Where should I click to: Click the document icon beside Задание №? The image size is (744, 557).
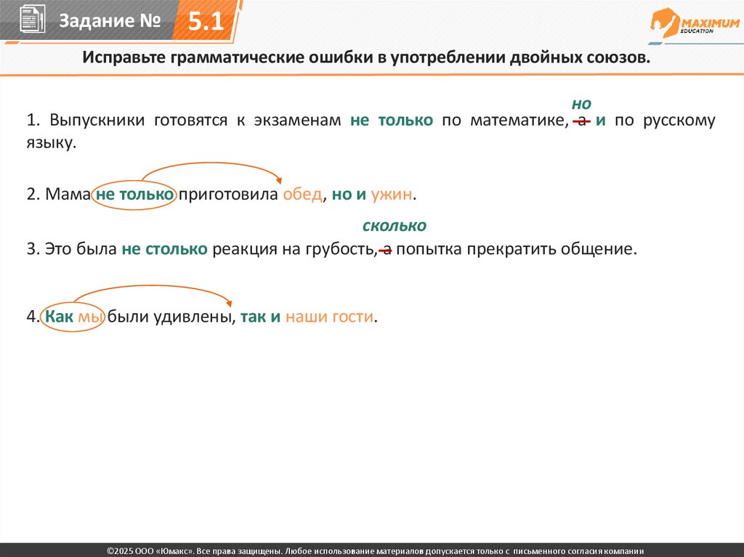click(x=33, y=19)
